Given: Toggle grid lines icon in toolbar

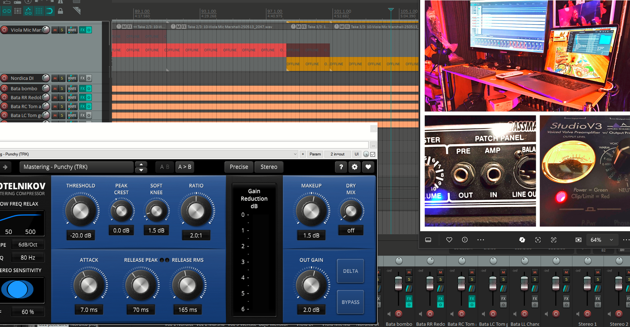Looking at the screenshot, I should [39, 11].
